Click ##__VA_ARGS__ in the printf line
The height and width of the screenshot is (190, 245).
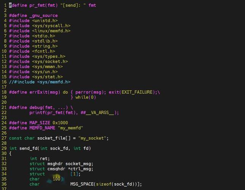pos(97,113)
